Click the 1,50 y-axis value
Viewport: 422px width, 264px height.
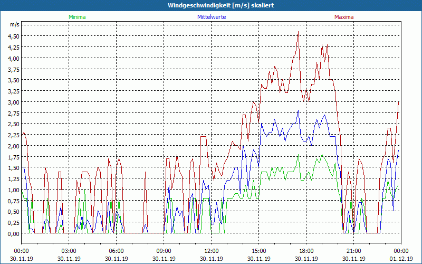tap(15, 168)
